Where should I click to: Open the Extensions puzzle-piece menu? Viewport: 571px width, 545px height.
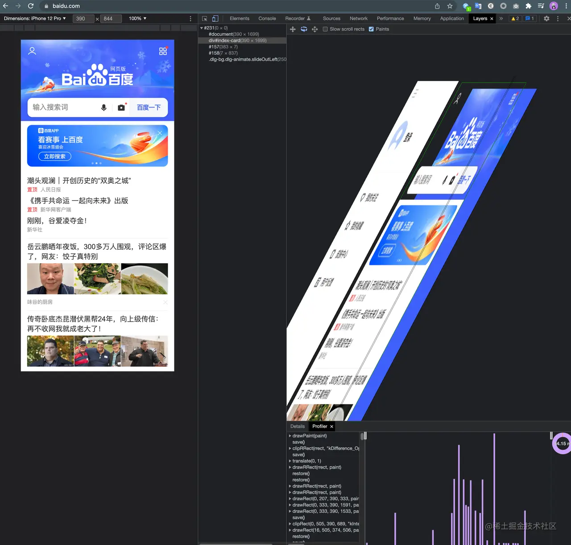coord(529,6)
